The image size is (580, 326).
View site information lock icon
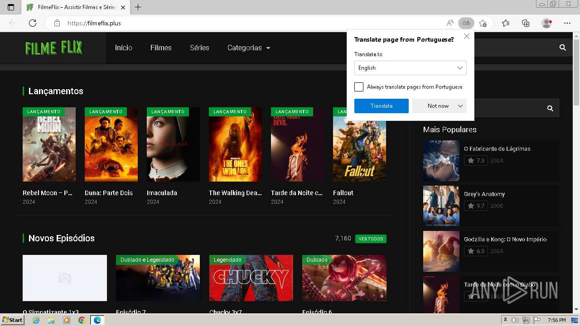pyautogui.click(x=57, y=23)
